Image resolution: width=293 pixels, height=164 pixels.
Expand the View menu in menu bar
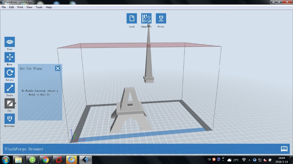click(x=29, y=7)
